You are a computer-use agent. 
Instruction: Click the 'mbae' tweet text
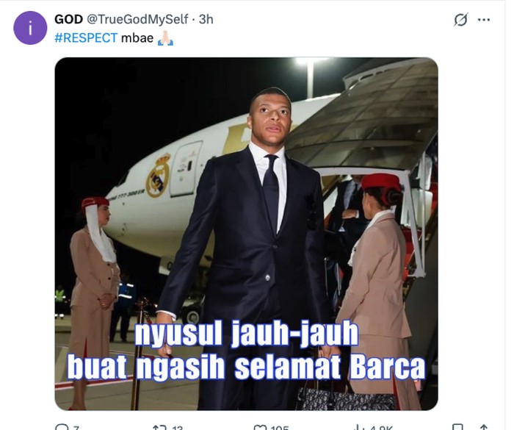click(137, 38)
